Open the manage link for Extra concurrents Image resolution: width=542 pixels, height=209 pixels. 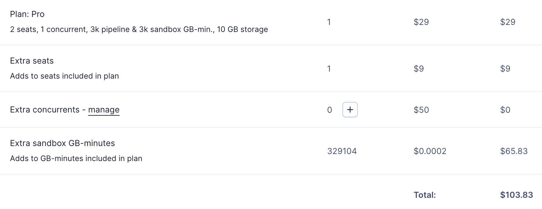(x=104, y=110)
